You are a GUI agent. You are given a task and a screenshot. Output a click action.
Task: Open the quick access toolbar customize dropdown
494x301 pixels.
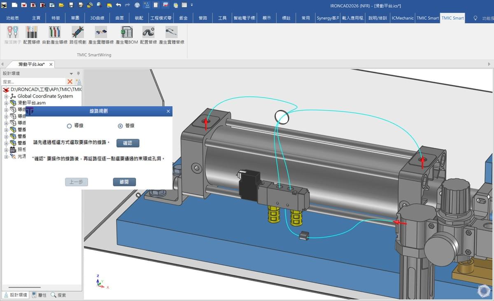pyautogui.click(x=192, y=5)
